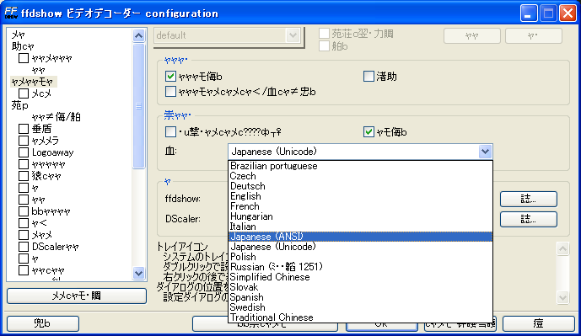The height and width of the screenshot is (336, 581).
Task: Select the Russian (1251) option
Action: pos(360,267)
